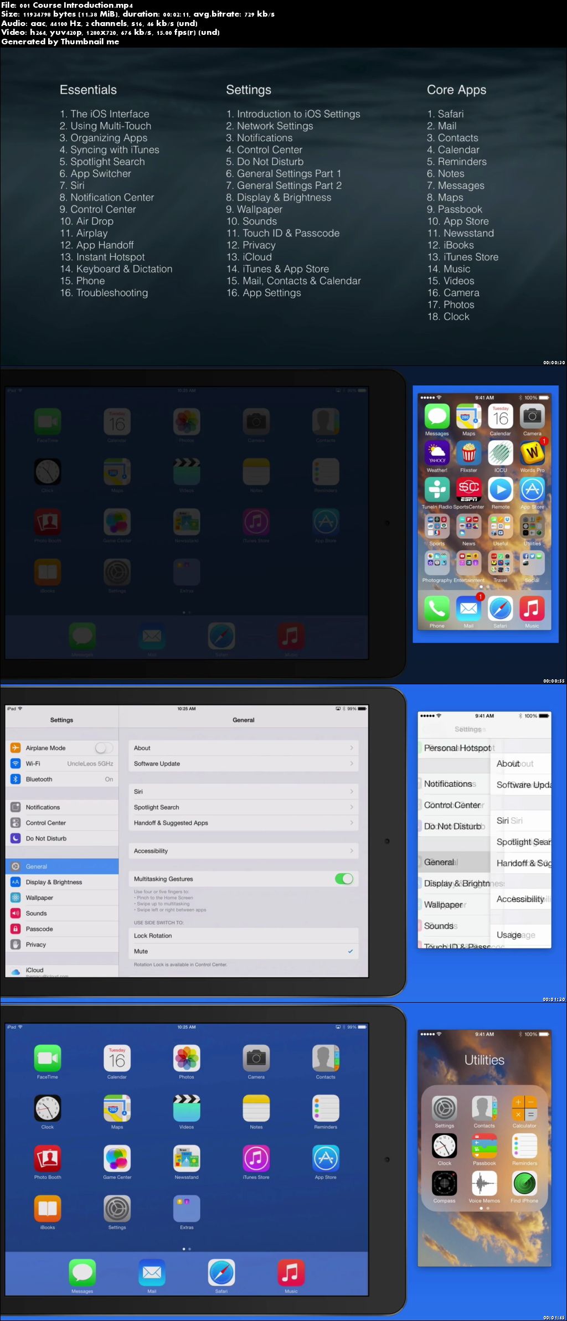Open the ICCU app on the iPhone

501,453
